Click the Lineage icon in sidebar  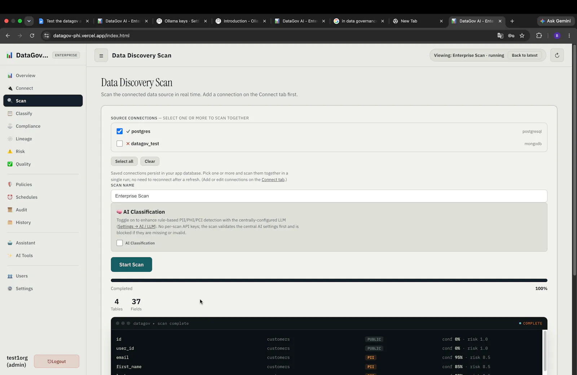(10, 139)
